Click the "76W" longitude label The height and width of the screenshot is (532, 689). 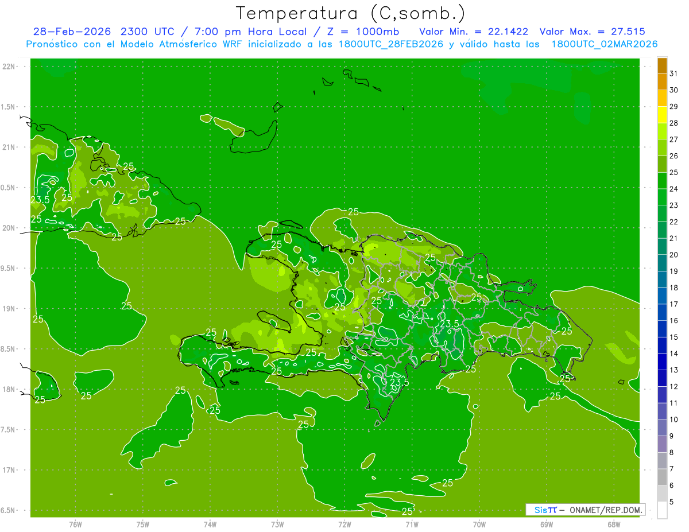[75, 525]
